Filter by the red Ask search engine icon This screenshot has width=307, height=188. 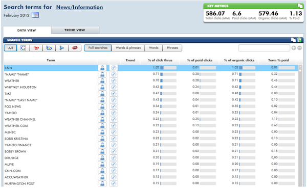point(75,48)
